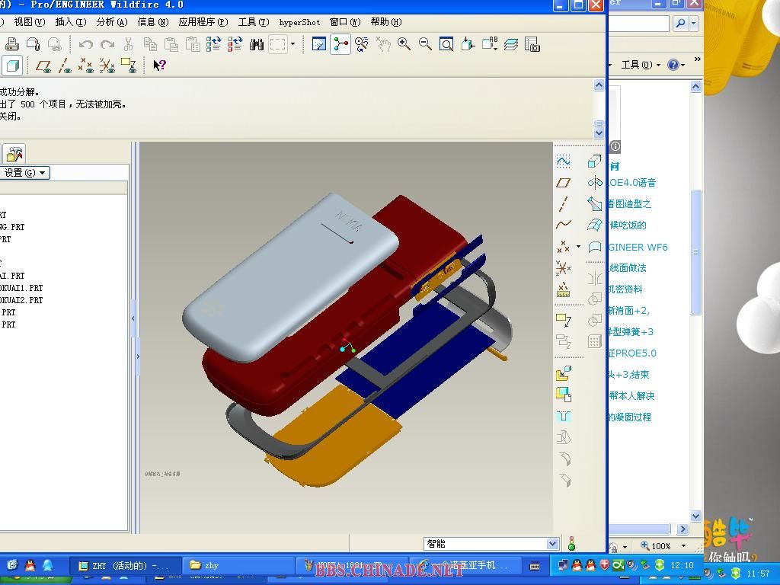This screenshot has height=585, width=780.
Task: Select the Datum Plane tool
Action: click(x=563, y=183)
